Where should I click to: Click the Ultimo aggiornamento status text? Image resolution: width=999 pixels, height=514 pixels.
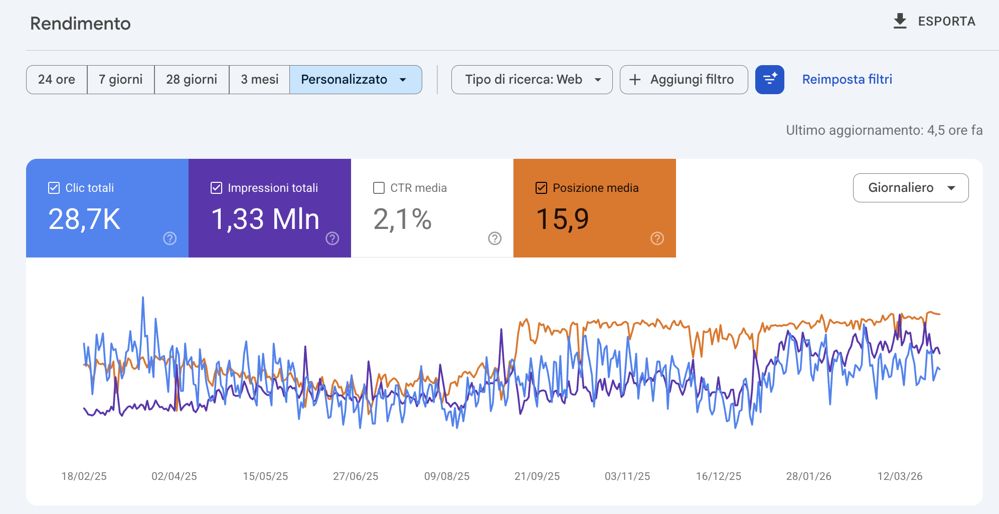point(884,130)
